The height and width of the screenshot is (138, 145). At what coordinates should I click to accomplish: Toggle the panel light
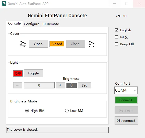(x=34, y=73)
